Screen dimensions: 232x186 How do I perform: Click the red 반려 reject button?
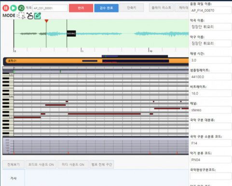[x=81, y=8]
